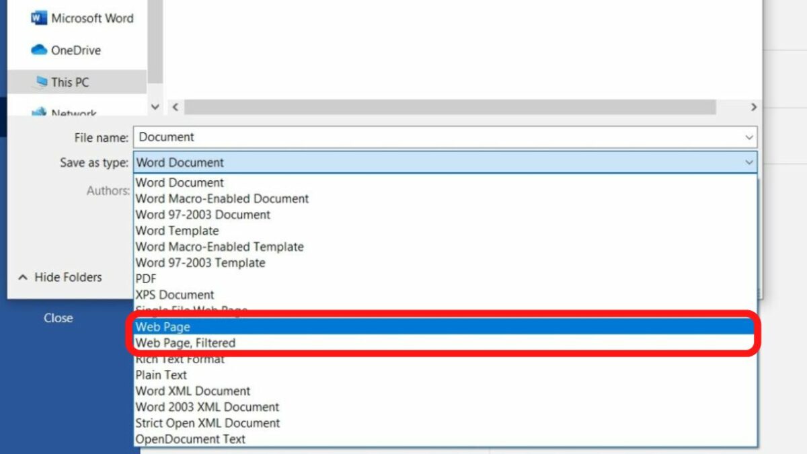Image resolution: width=807 pixels, height=454 pixels.
Task: Choose Word 97-2003 Document format
Action: tap(203, 215)
